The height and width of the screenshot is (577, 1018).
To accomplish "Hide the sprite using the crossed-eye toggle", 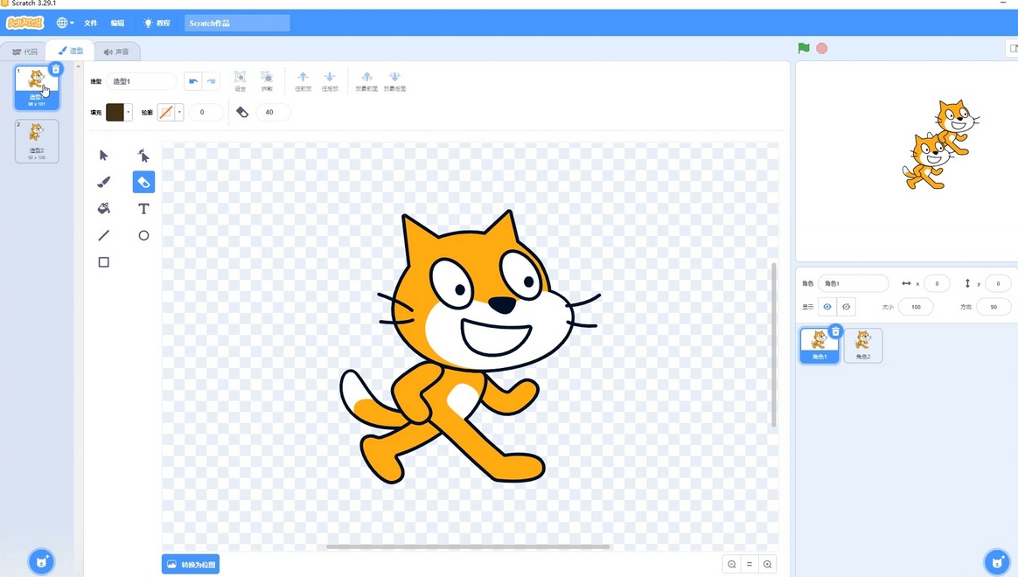I will [x=846, y=306].
